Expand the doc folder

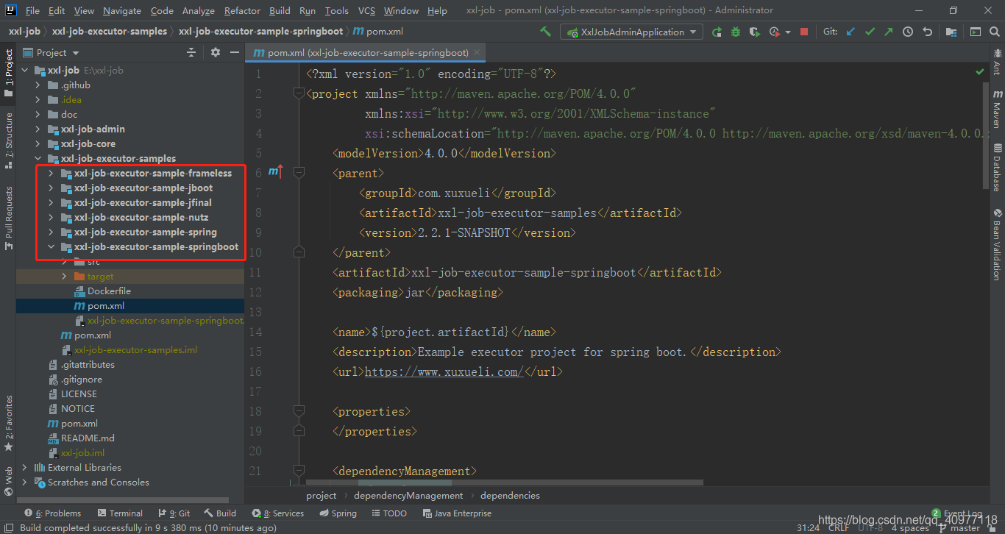[x=38, y=114]
